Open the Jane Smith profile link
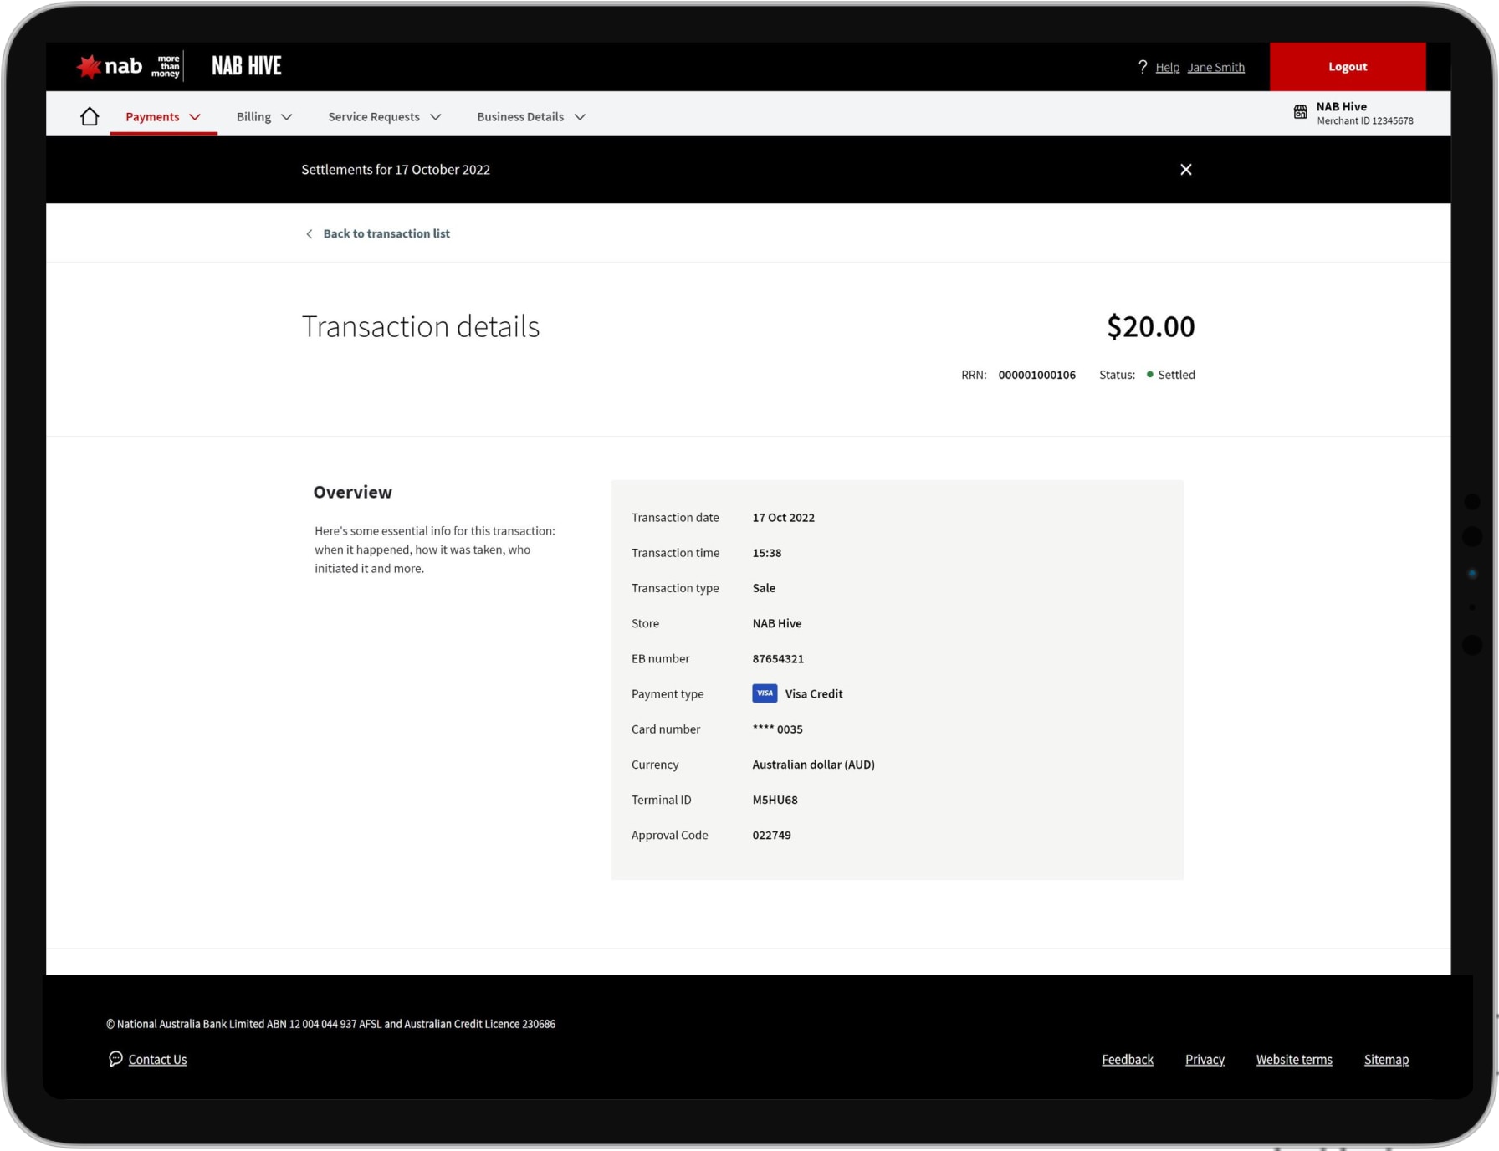1499x1151 pixels. pos(1215,68)
